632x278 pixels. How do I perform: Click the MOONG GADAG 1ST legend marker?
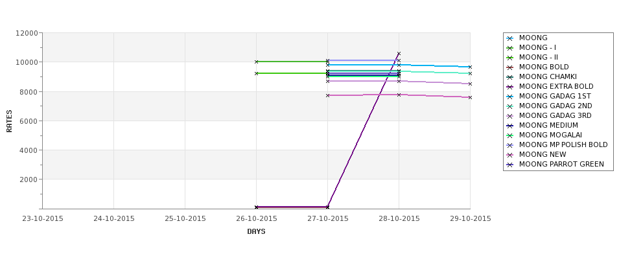click(510, 97)
